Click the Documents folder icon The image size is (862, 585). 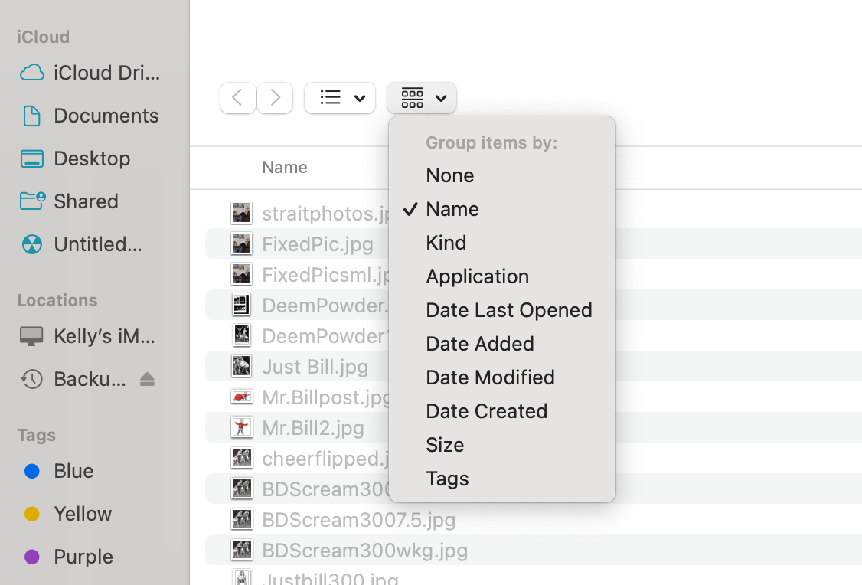32,116
